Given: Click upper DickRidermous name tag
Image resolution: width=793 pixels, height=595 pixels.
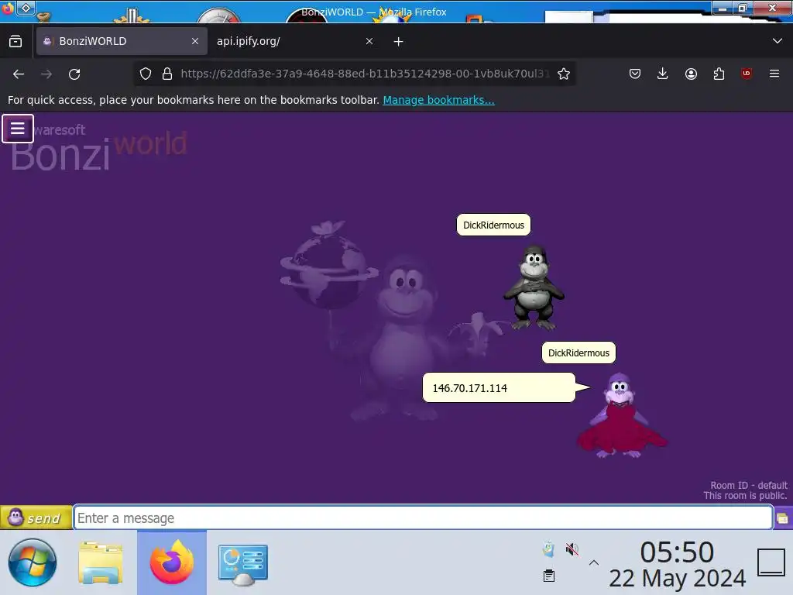Looking at the screenshot, I should 493,225.
